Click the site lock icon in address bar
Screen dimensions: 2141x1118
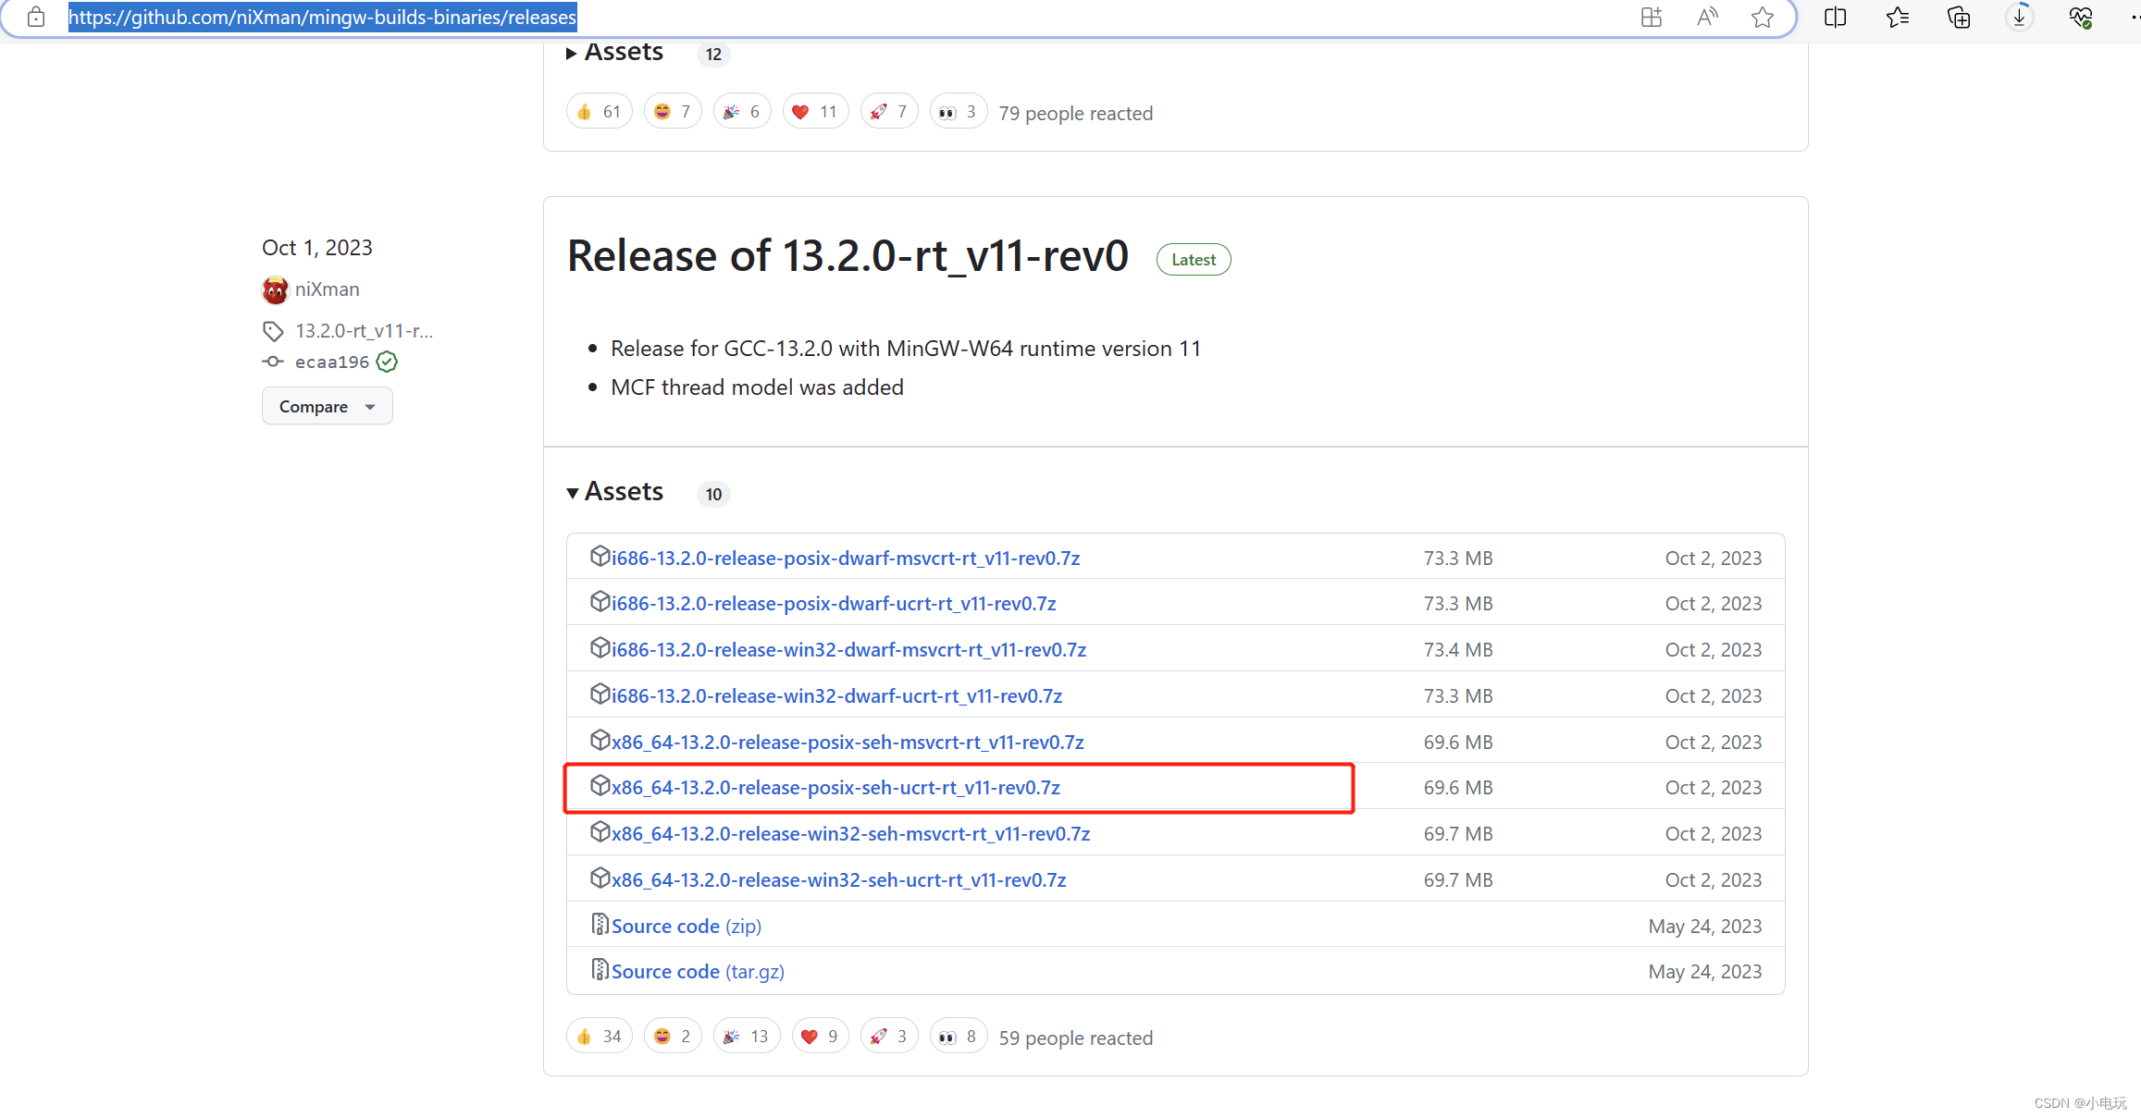36,18
